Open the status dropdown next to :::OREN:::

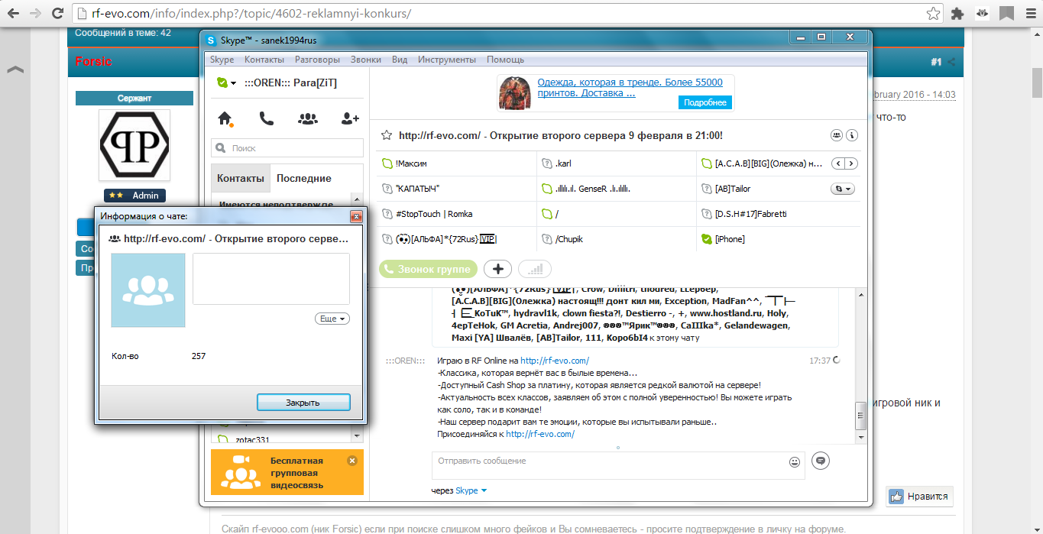[233, 83]
